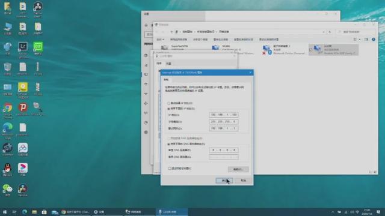Click the blue help icon in Network Connections
Image resolution: width=385 pixels, height=216 pixels.
(374, 40)
